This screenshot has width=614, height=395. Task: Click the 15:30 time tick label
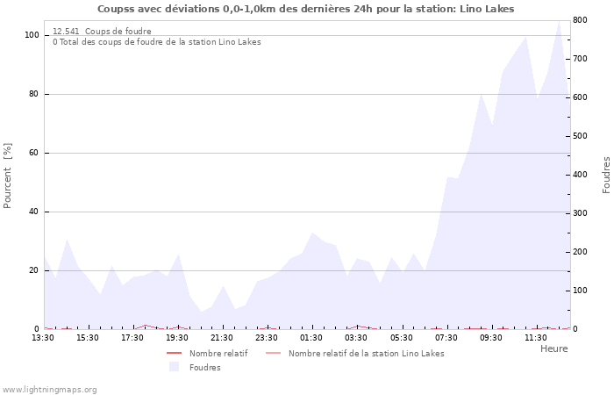pos(88,338)
